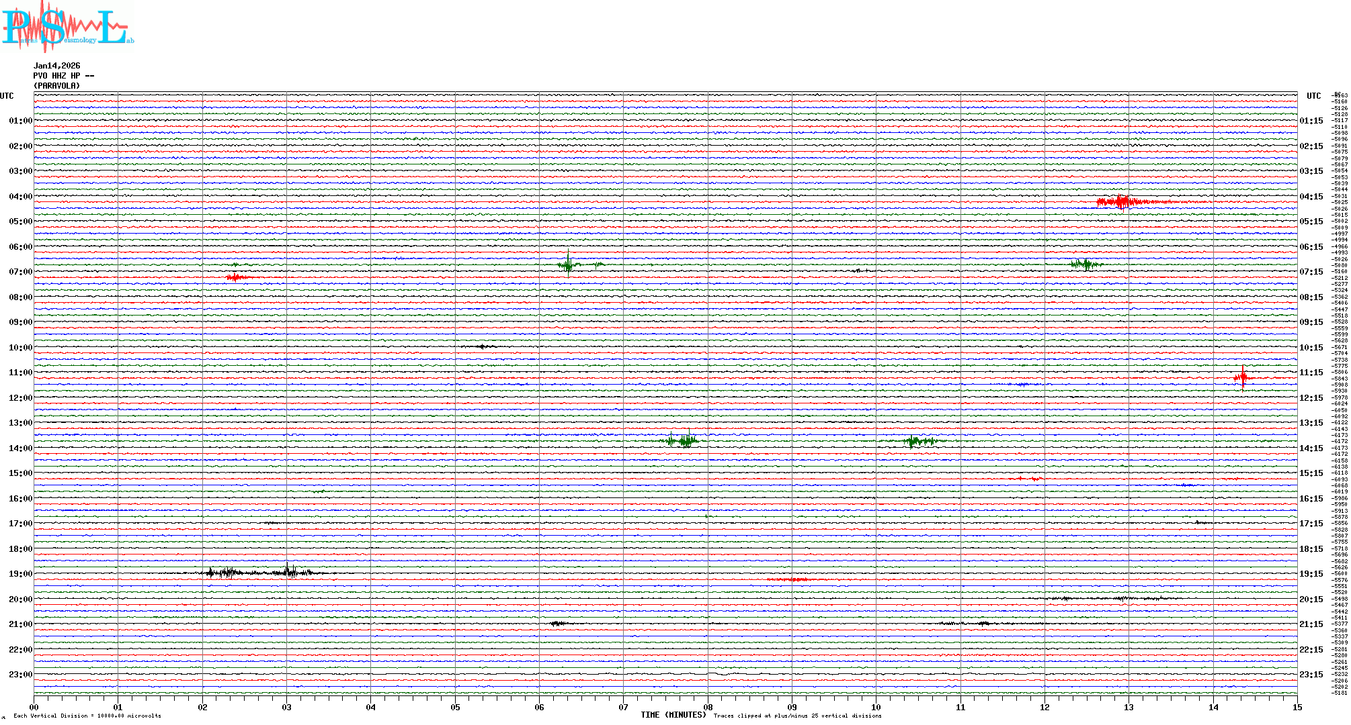Click the red spike event on 11:15 row

tap(1243, 378)
